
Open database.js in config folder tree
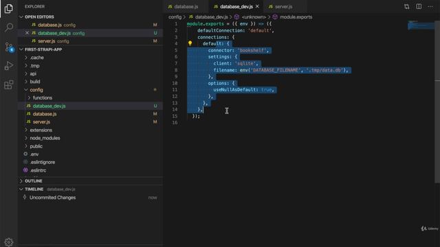coord(45,114)
